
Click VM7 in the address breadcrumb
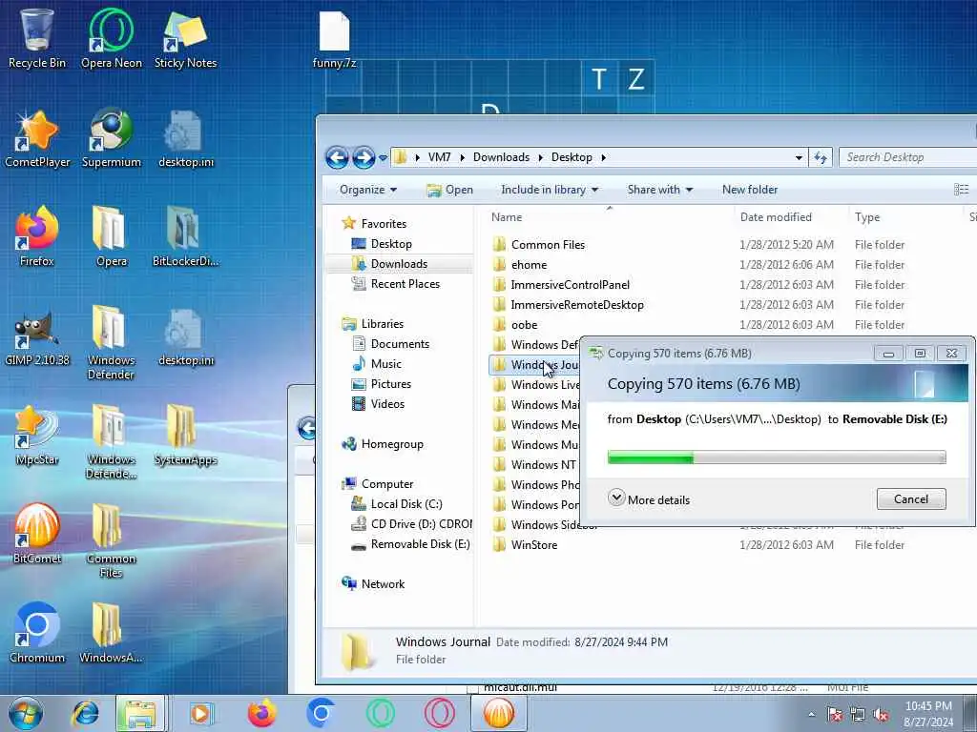(439, 157)
